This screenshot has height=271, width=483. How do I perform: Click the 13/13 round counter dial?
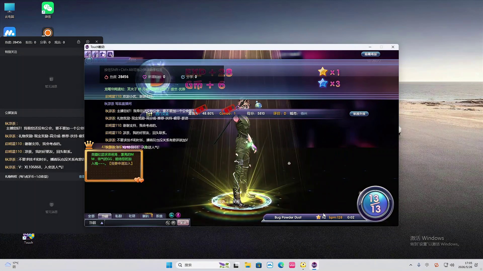tap(375, 204)
